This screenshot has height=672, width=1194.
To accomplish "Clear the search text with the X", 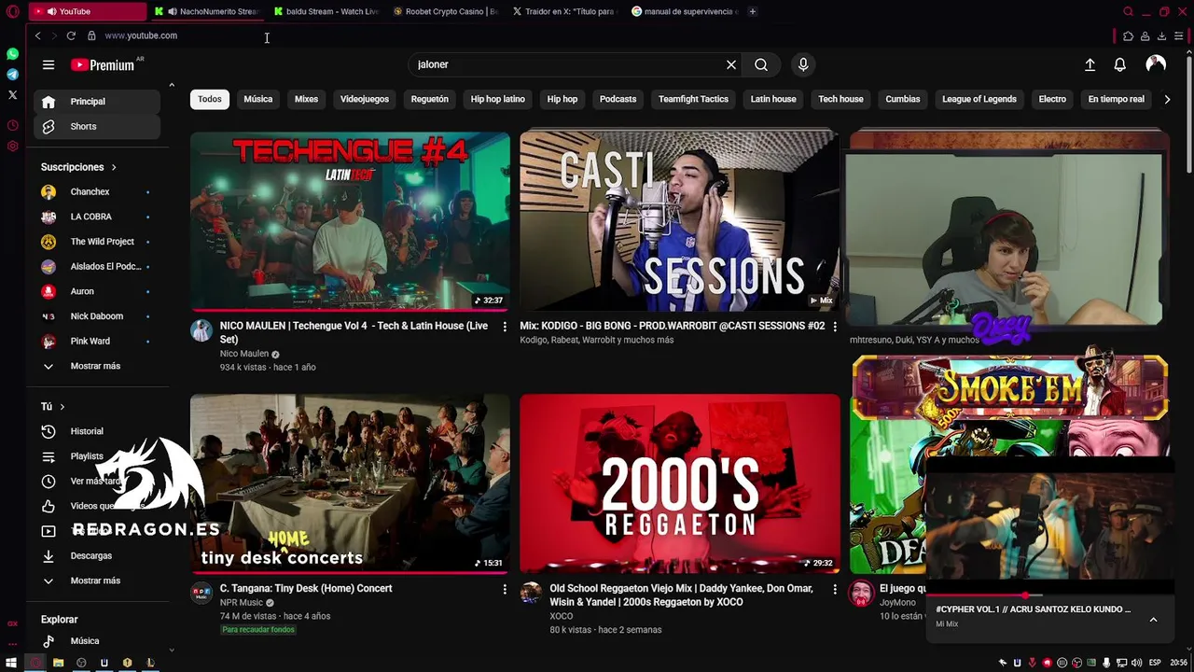I will coord(731,64).
